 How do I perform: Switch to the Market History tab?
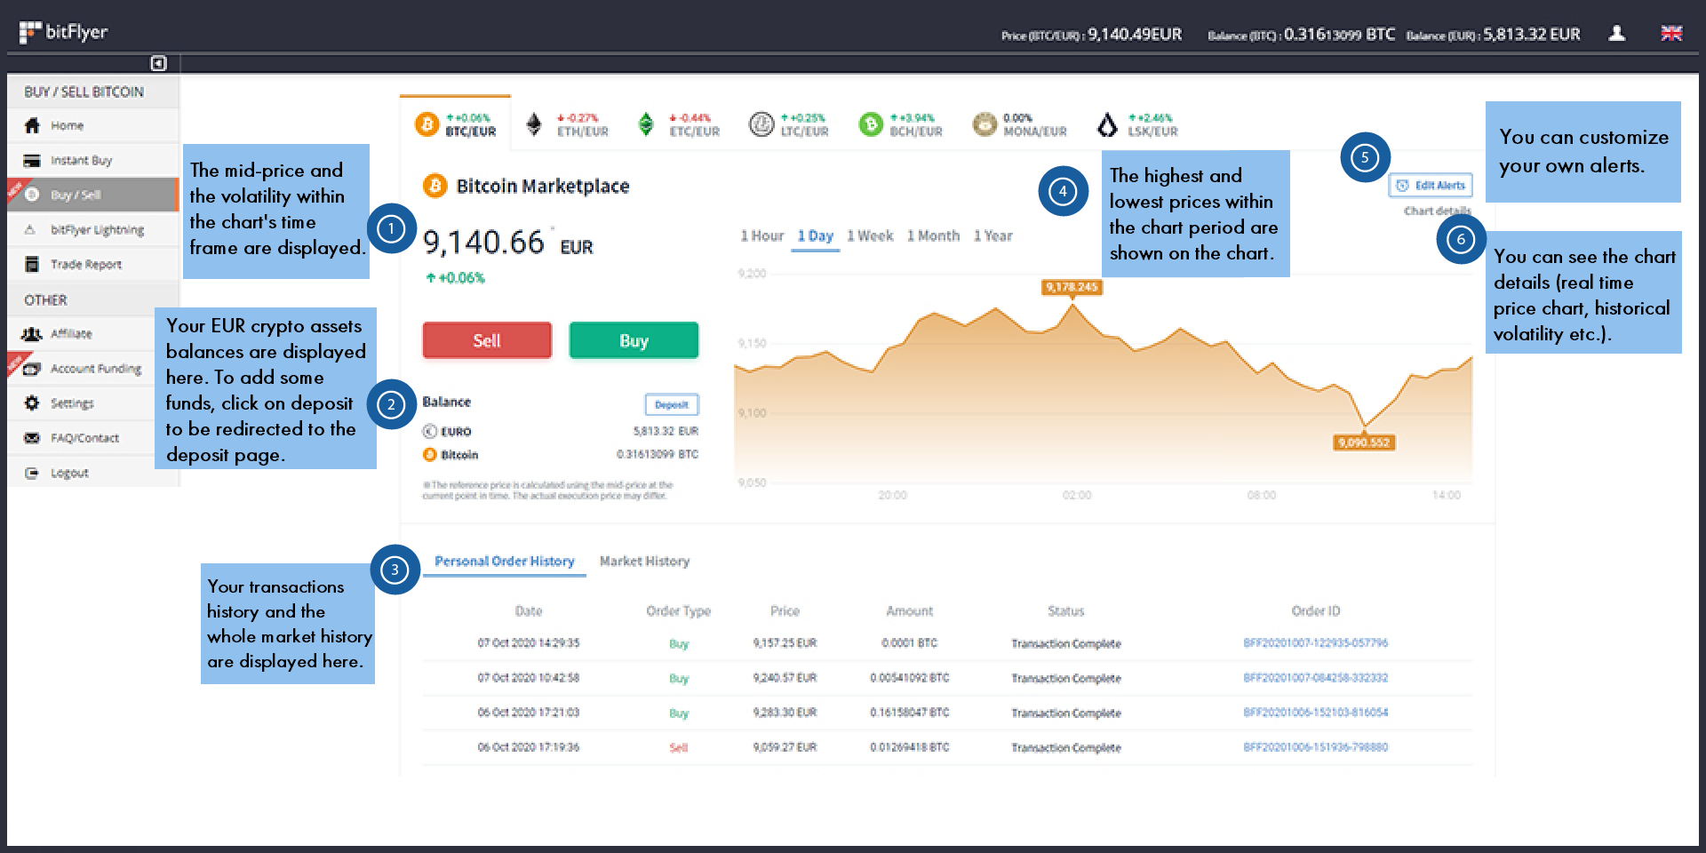(645, 561)
